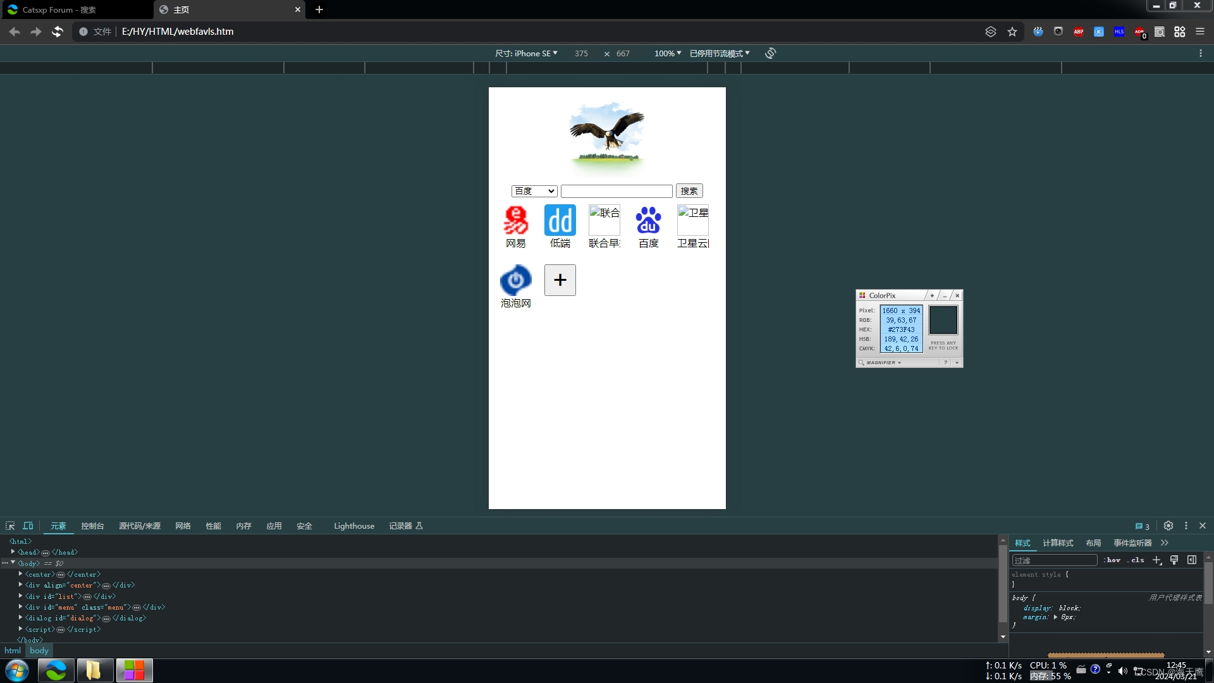Viewport: 1214px width, 683px height.
Task: Open the 百度 search engine select box
Action: pyautogui.click(x=534, y=191)
